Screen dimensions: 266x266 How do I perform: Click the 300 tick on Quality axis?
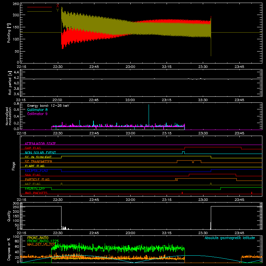(x=16, y=203)
